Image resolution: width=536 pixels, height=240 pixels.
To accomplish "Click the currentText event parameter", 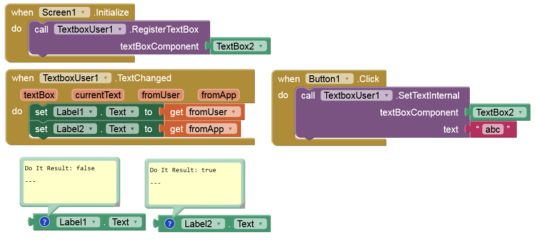I will tap(98, 95).
